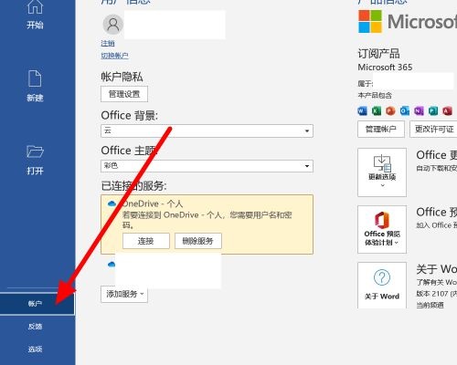Expand the Office theme (彩色) dropdown

pyautogui.click(x=207, y=166)
